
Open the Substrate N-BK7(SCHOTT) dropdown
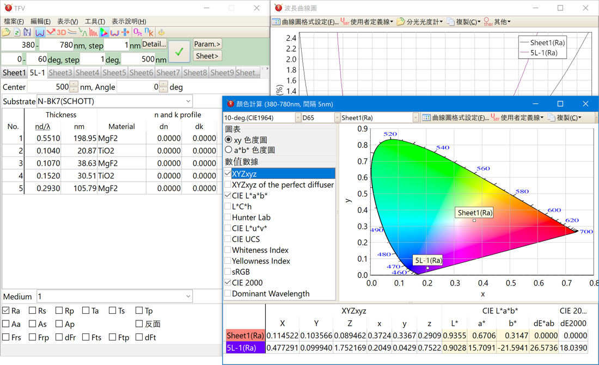click(188, 101)
